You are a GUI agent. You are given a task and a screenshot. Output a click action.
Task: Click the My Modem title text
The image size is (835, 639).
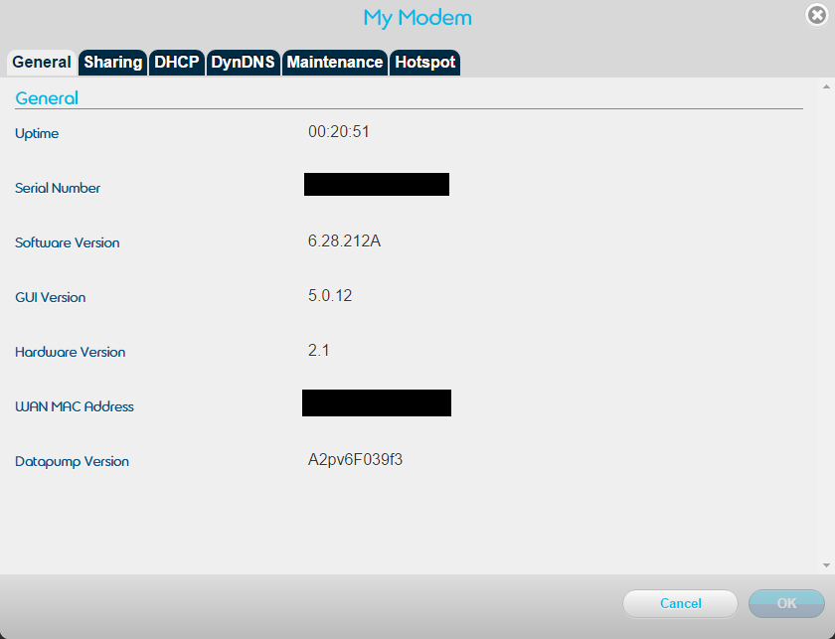click(417, 18)
